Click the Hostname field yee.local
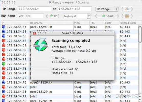 click(x=31, y=16)
